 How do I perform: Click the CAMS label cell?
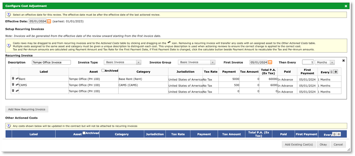44,85
